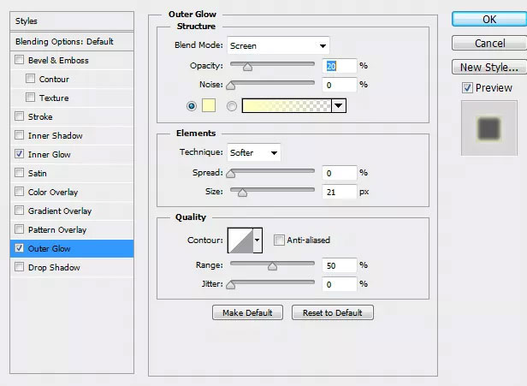Viewport: 527px width, 386px height.
Task: Click the Cancel button
Action: 489,43
